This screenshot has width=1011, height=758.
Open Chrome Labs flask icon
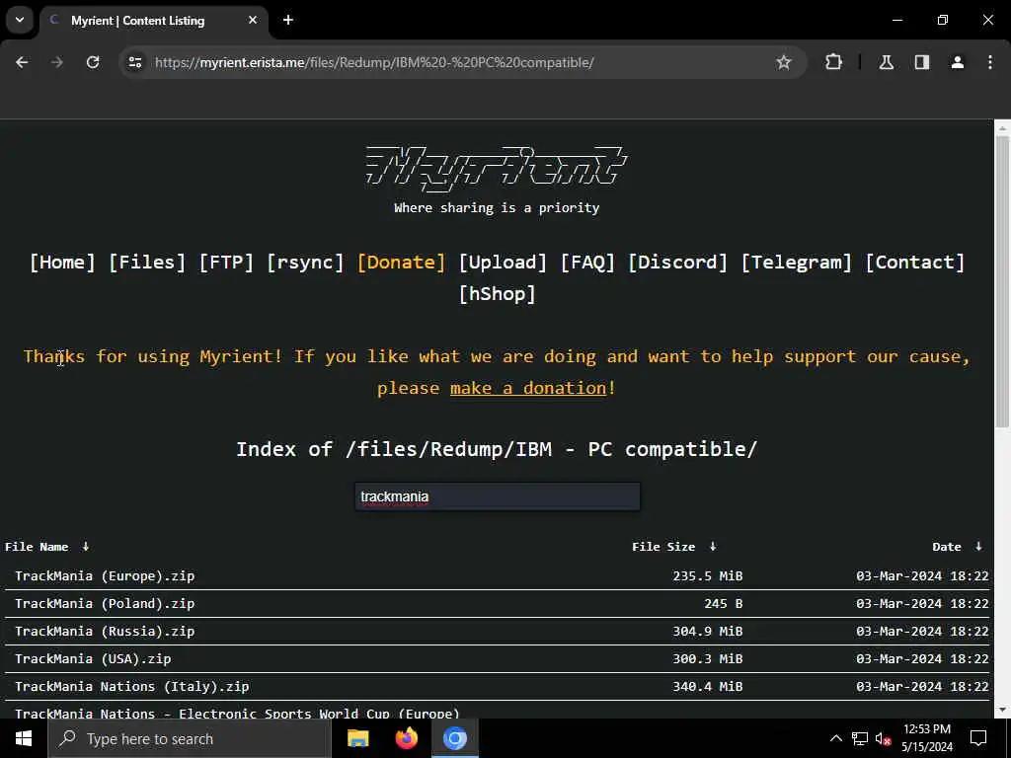pos(887,62)
